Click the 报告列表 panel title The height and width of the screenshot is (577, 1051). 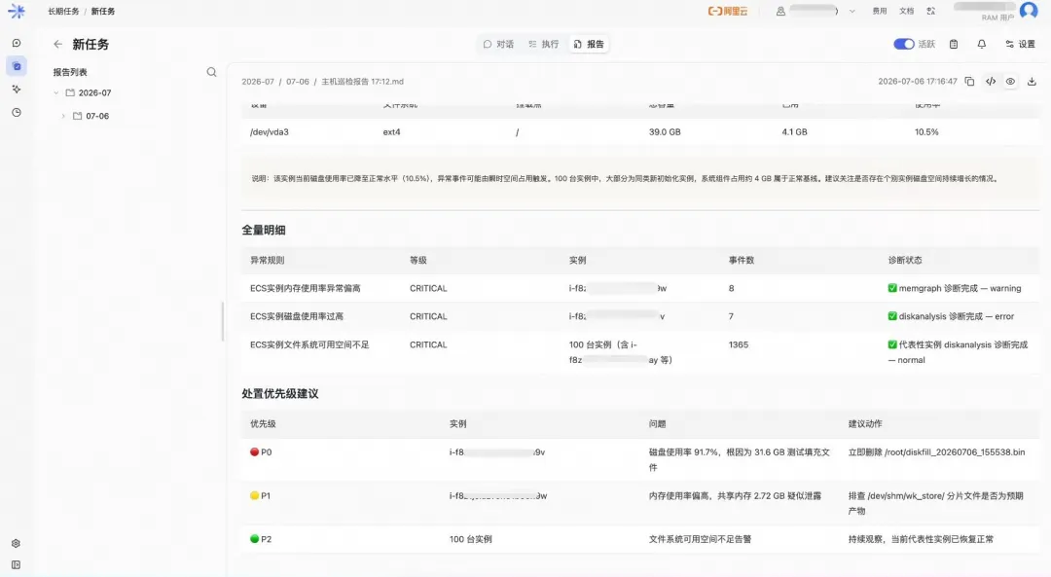(x=70, y=72)
